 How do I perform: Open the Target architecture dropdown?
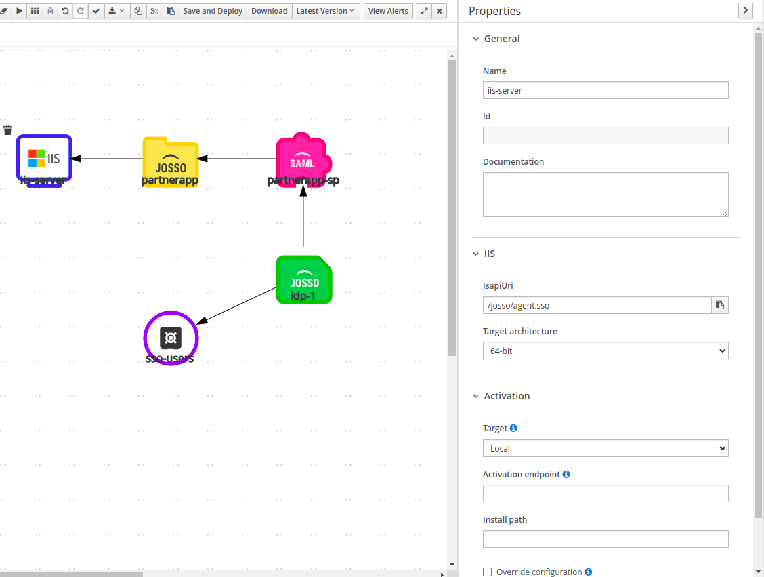(606, 351)
